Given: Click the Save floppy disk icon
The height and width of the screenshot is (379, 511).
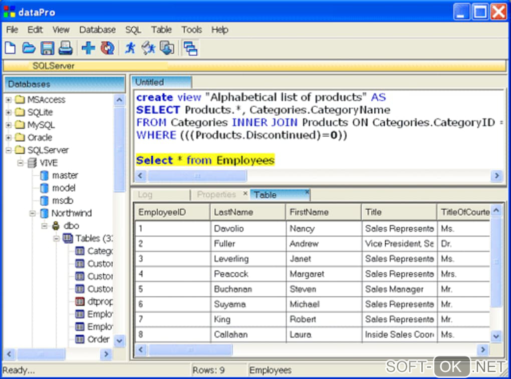Looking at the screenshot, I should point(47,48).
